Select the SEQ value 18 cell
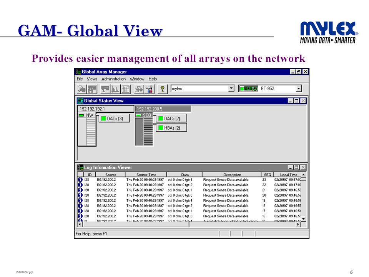Screen dimensions: 369x277 pos(264,205)
